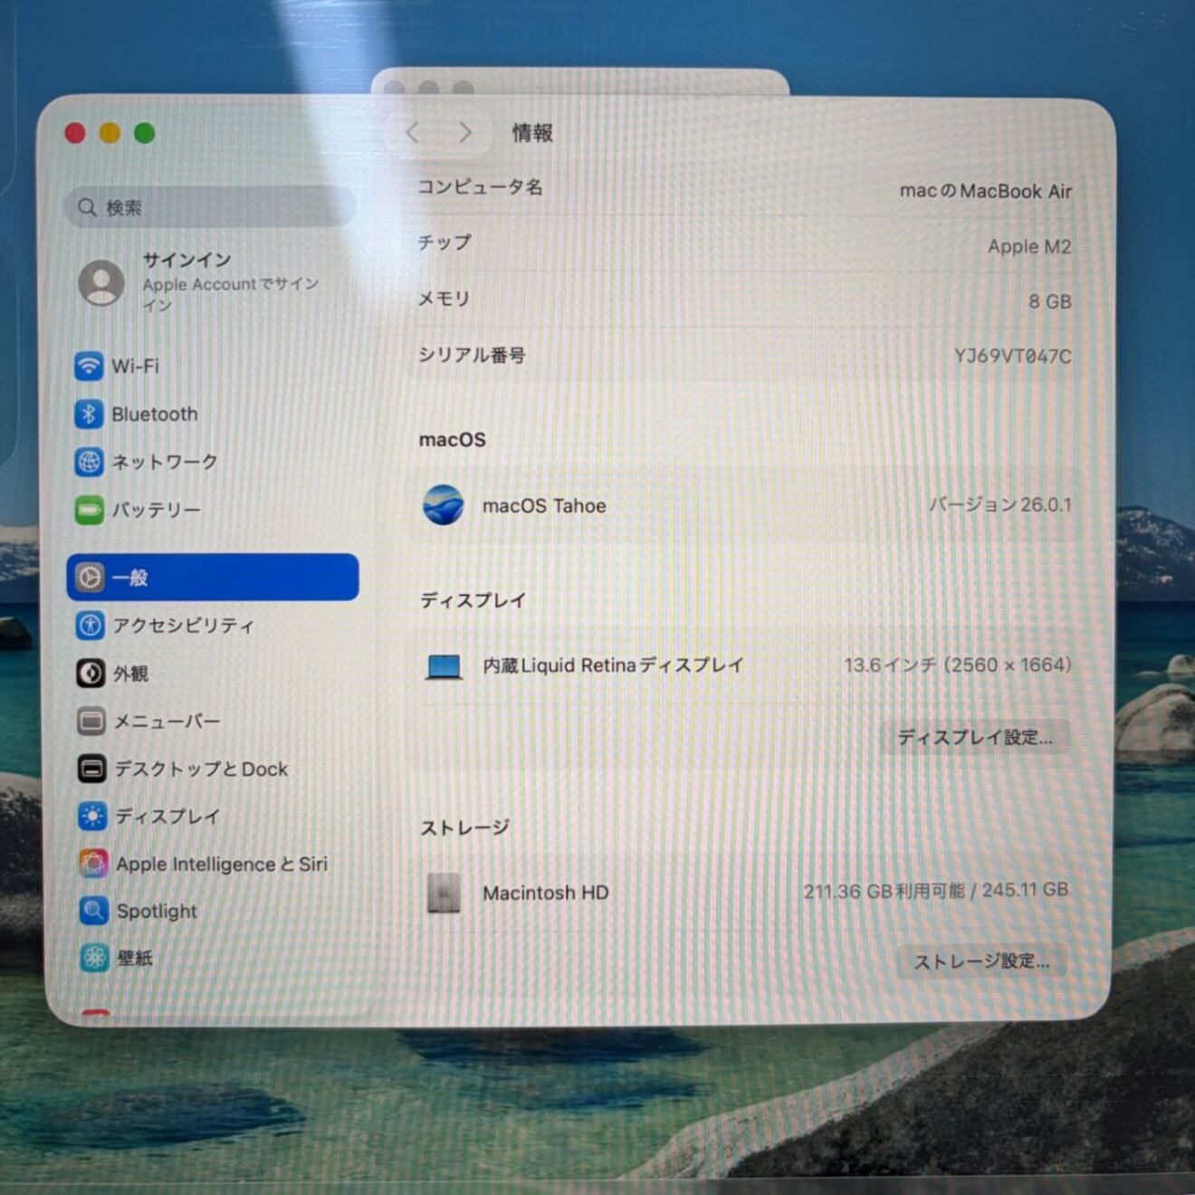
Task: Click the macOS Tahoe logo icon
Action: [x=443, y=505]
